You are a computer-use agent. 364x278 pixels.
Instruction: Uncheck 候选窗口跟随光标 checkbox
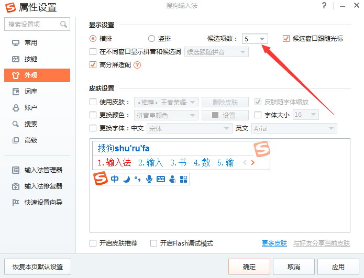(286, 39)
